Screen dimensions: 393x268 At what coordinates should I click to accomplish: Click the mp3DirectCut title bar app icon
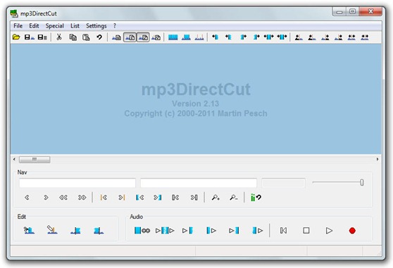point(14,13)
